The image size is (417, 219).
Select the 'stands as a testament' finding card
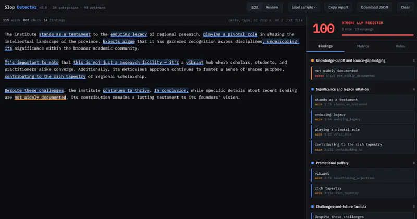(x=363, y=102)
